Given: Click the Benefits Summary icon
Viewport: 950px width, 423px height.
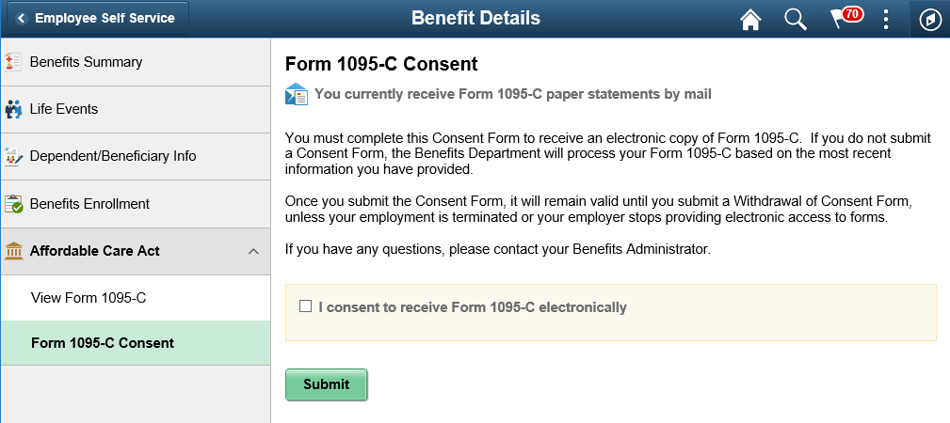Looking at the screenshot, I should 13,63.
